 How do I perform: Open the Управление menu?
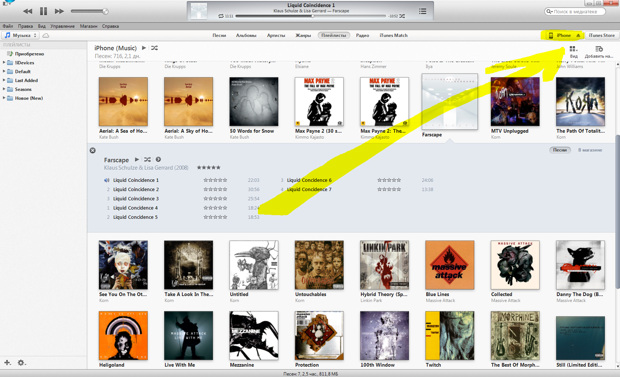click(62, 26)
